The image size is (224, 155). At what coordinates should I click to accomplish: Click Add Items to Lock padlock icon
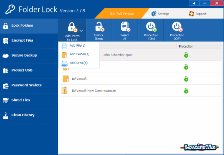point(73,27)
